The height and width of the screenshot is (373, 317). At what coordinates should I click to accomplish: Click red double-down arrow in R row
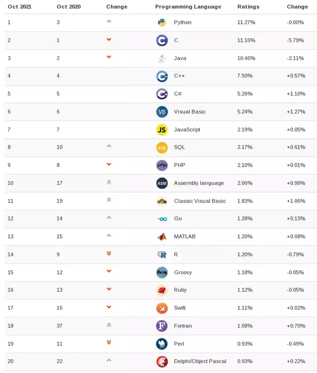click(x=109, y=253)
